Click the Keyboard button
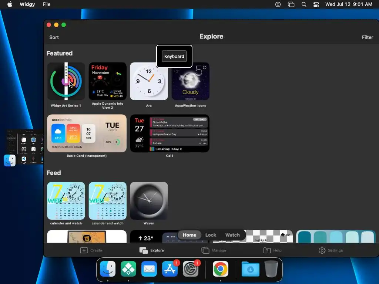The image size is (379, 284). 174,56
